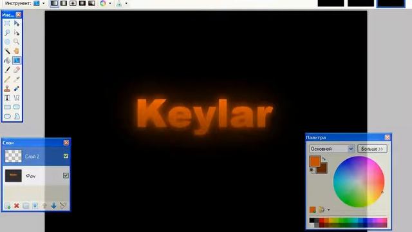
Task: Select the Lasso Select tool
Action: 7,32
